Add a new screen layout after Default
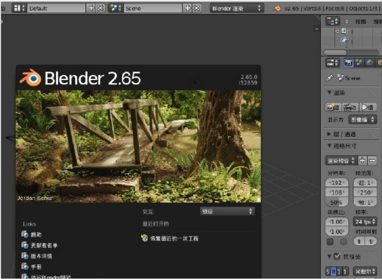 click(x=91, y=8)
